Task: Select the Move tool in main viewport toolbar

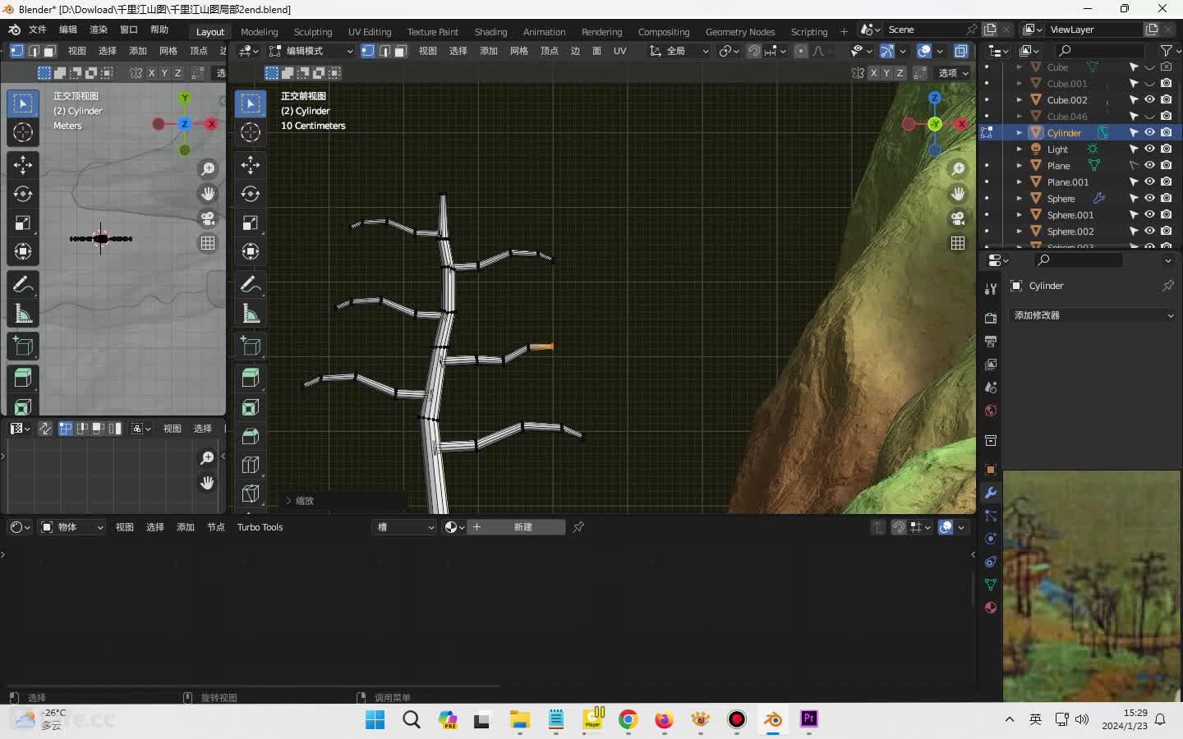Action: click(251, 164)
